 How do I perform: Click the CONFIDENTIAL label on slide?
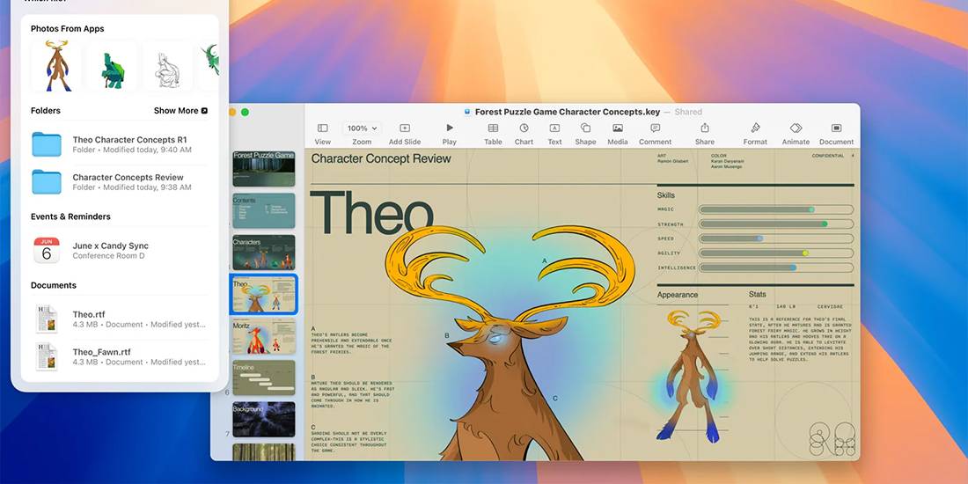pos(828,156)
